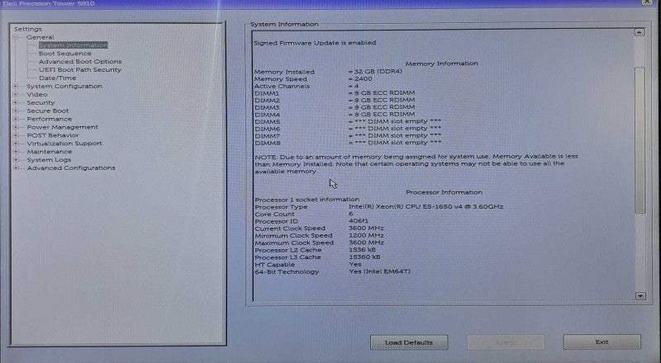The height and width of the screenshot is (363, 661).
Task: Select the System Logs category label
Action: (49, 160)
